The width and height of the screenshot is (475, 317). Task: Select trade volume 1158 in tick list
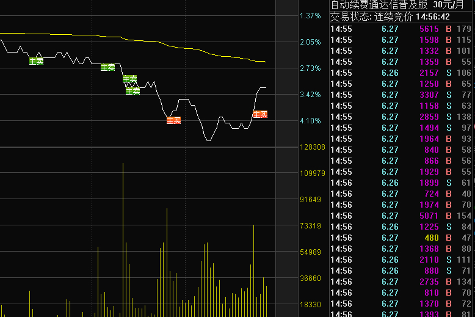click(x=429, y=106)
